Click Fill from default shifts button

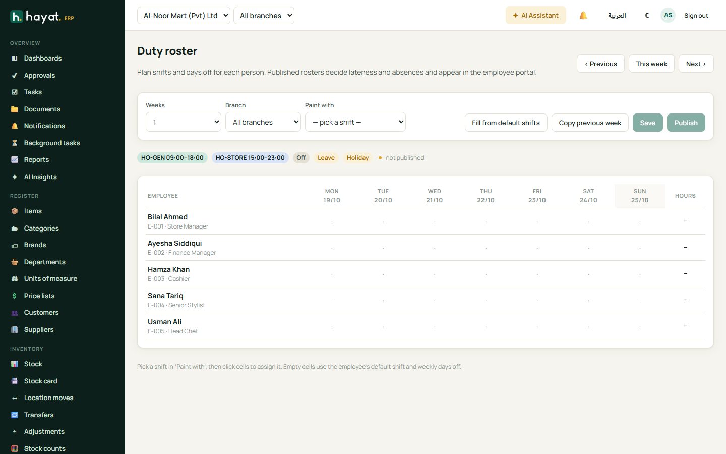click(x=506, y=123)
